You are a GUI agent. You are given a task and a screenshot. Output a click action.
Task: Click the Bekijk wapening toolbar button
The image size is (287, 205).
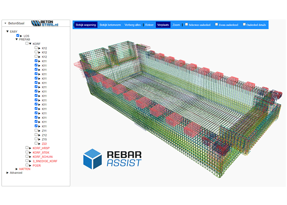coord(86,25)
